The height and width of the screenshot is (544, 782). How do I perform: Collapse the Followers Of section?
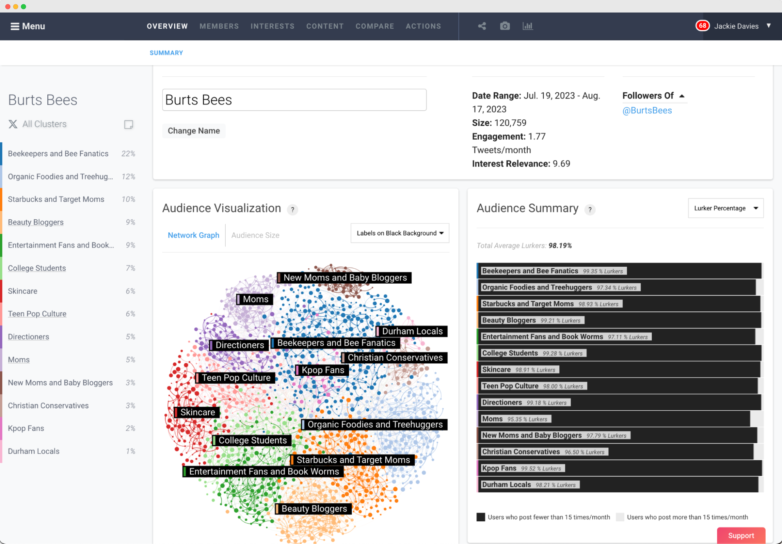(682, 95)
